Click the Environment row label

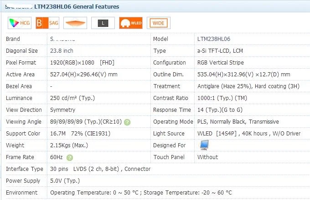21,193
